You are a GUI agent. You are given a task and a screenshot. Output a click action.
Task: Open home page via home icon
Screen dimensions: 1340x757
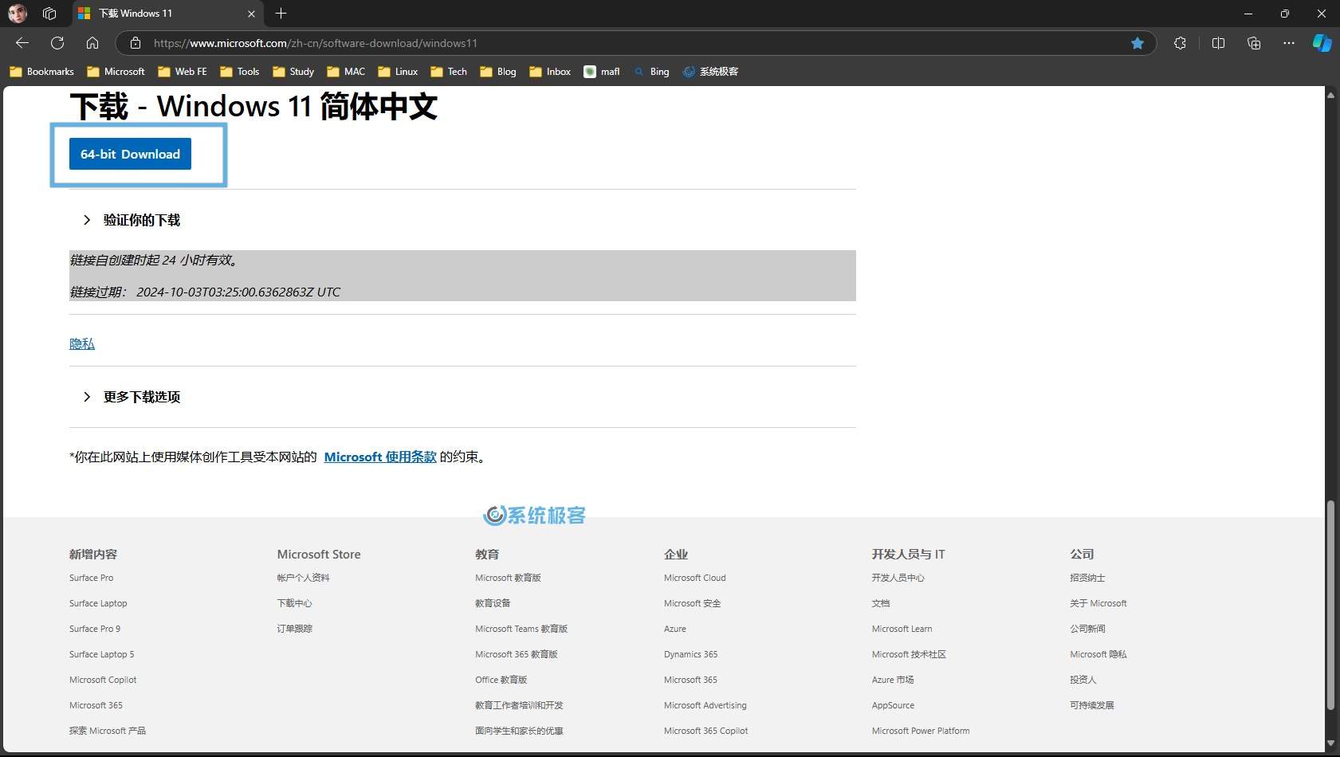pyautogui.click(x=92, y=43)
